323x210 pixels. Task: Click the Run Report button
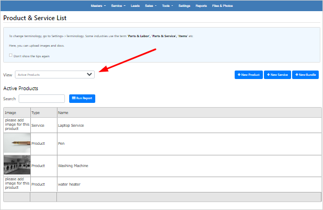82,98
